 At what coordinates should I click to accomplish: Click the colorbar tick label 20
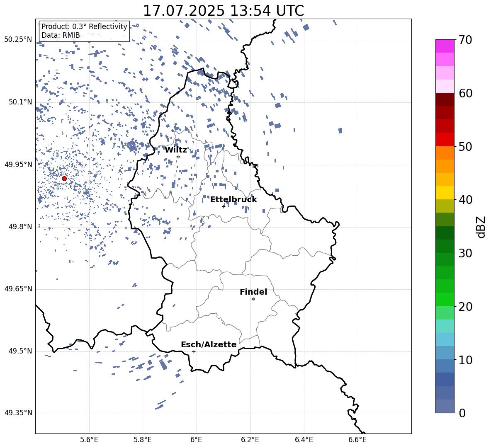point(465,307)
